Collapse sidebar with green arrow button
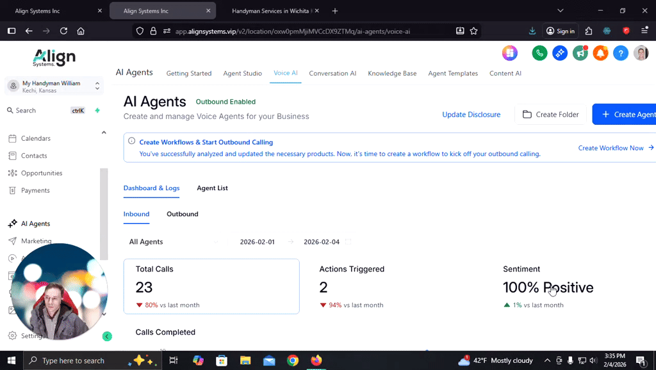 pos(107,336)
